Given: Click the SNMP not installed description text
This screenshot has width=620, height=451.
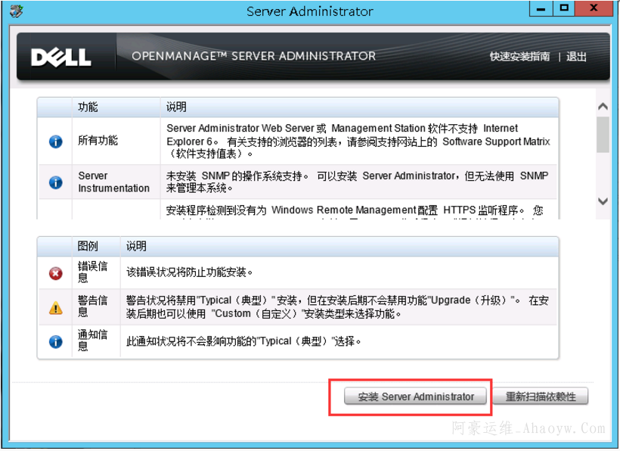Looking at the screenshot, I should [358, 182].
